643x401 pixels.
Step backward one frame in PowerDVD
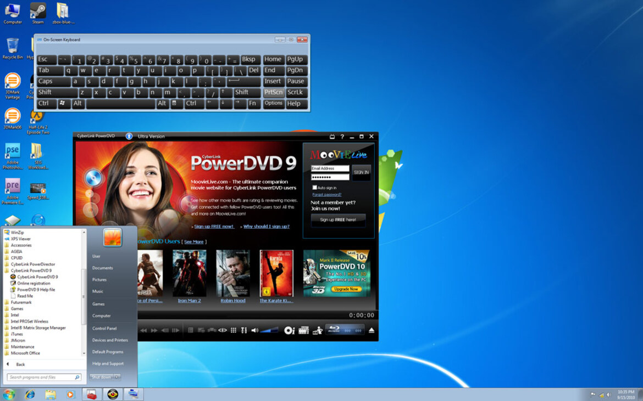(x=165, y=330)
